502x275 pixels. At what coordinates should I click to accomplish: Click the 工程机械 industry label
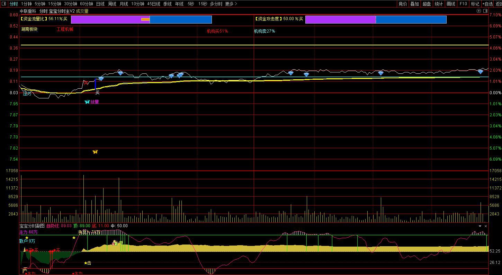point(65,29)
